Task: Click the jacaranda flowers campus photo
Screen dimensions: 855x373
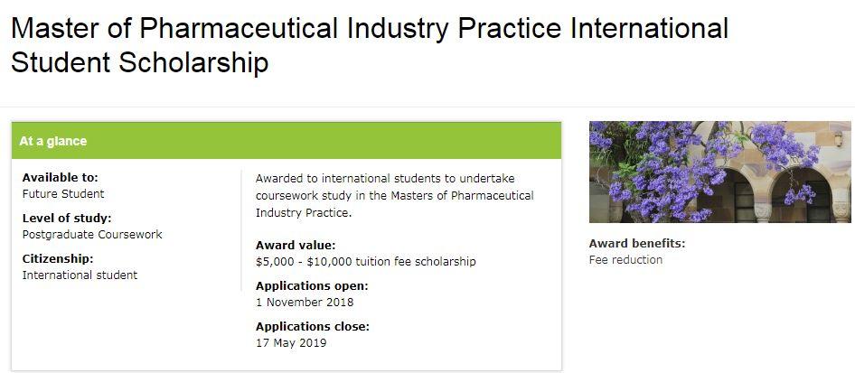Action: tap(720, 172)
